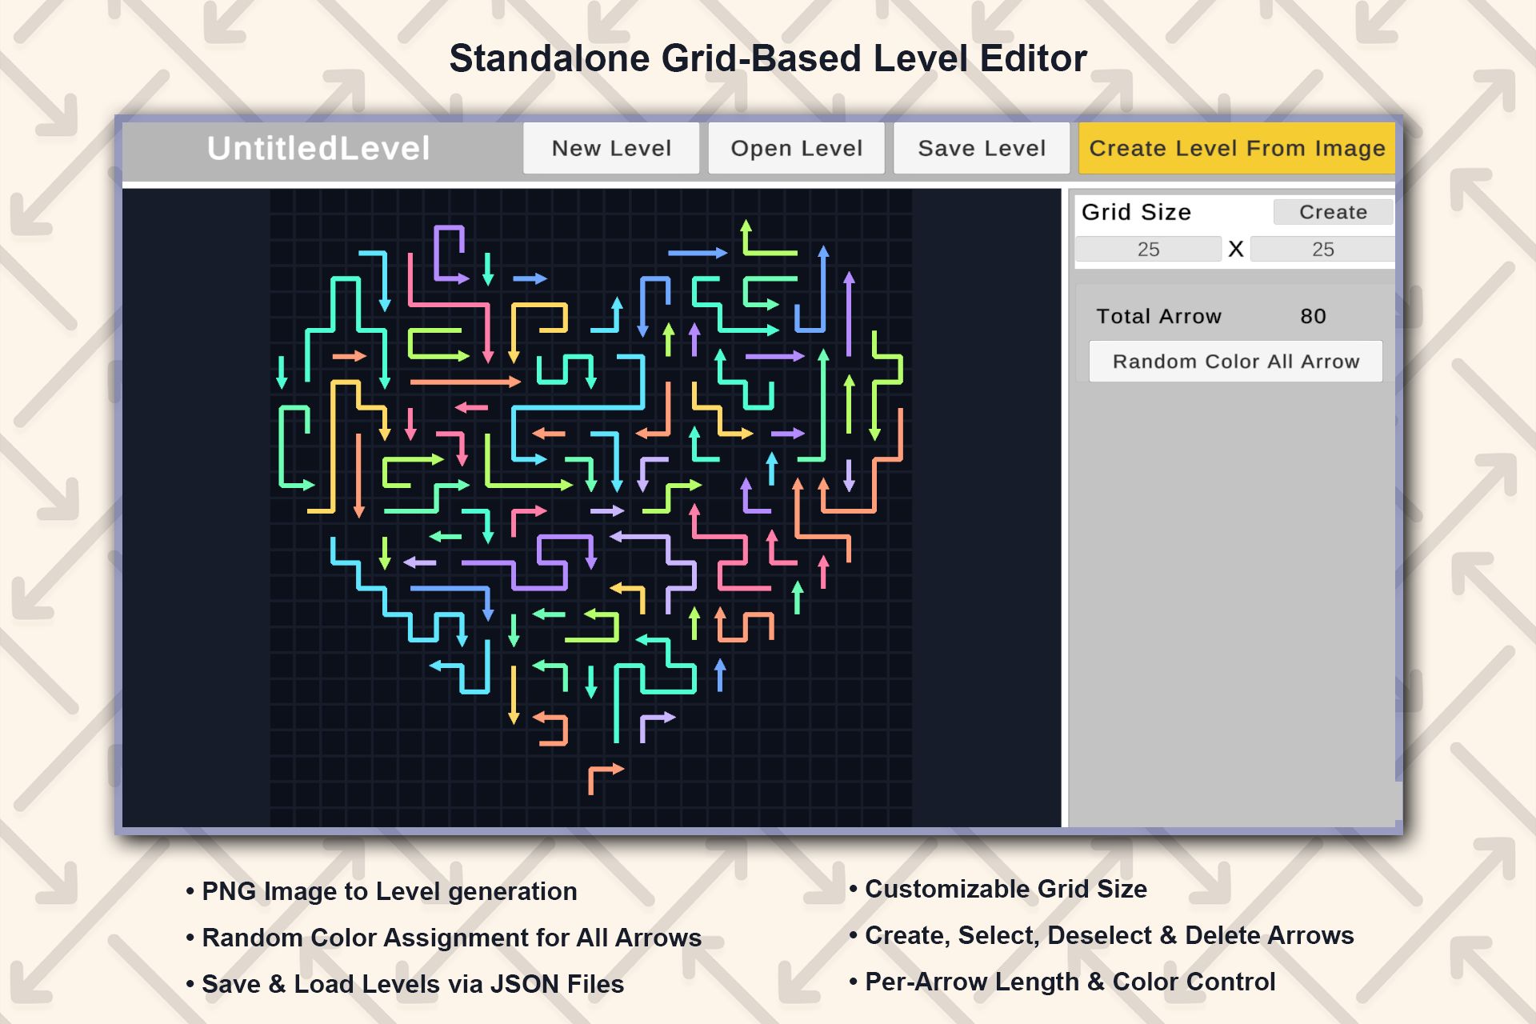Open a level with Open Level
1536x1024 pixels.
click(796, 148)
